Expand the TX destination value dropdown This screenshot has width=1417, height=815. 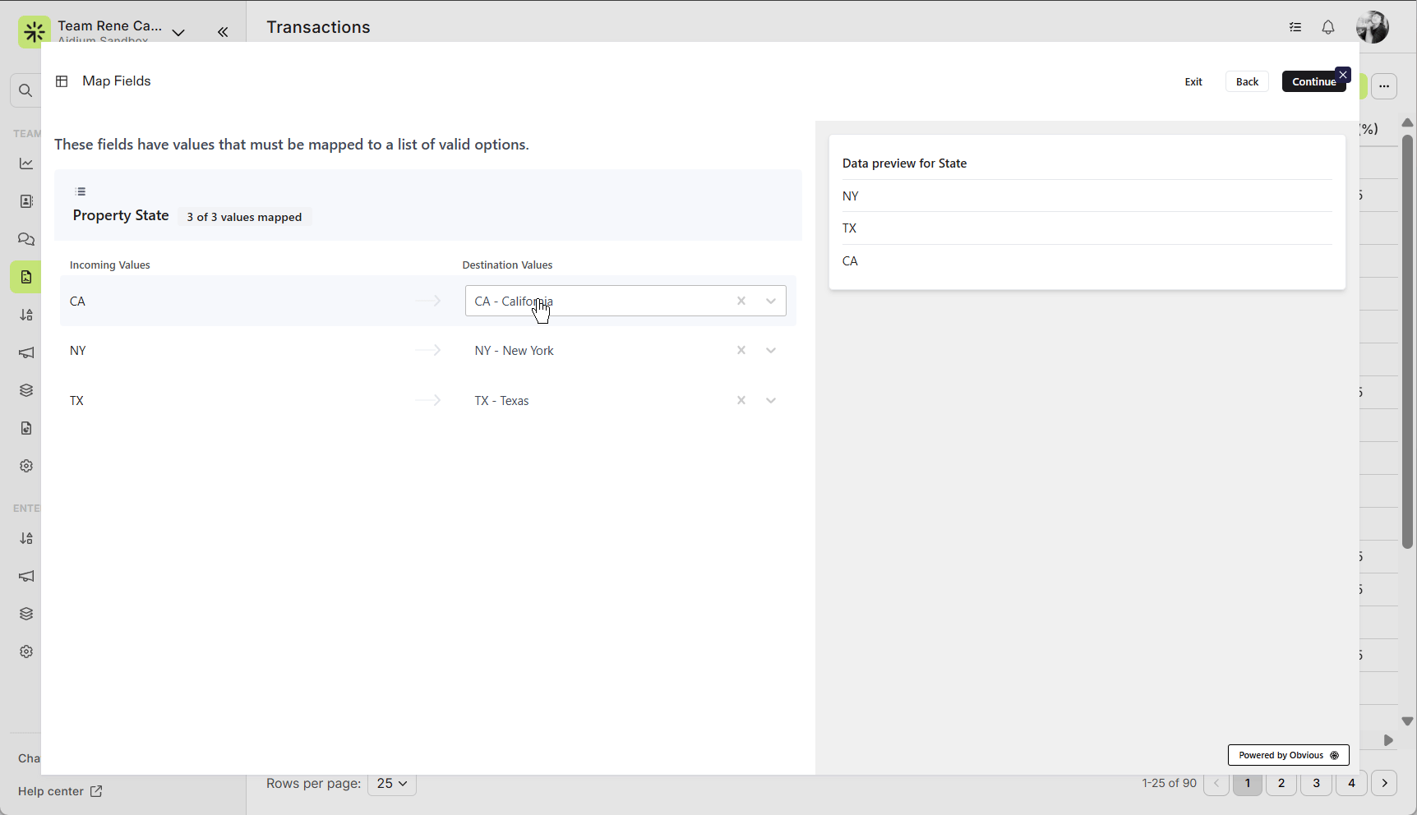[771, 401]
